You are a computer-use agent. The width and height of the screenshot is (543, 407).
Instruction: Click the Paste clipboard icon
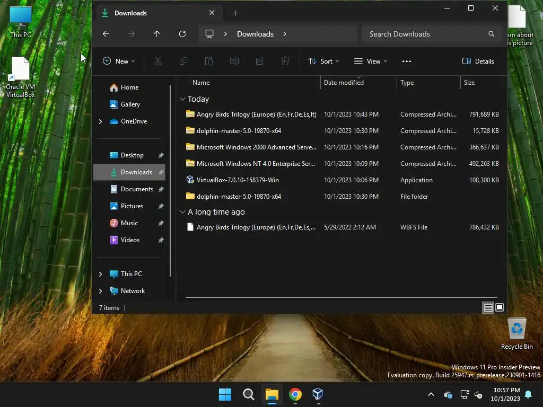[209, 61]
